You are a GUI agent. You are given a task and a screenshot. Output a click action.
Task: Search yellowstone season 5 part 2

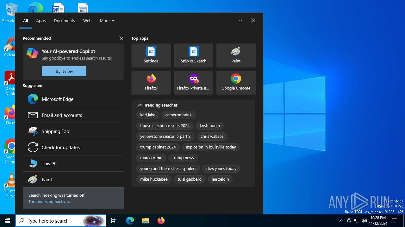[165, 137]
